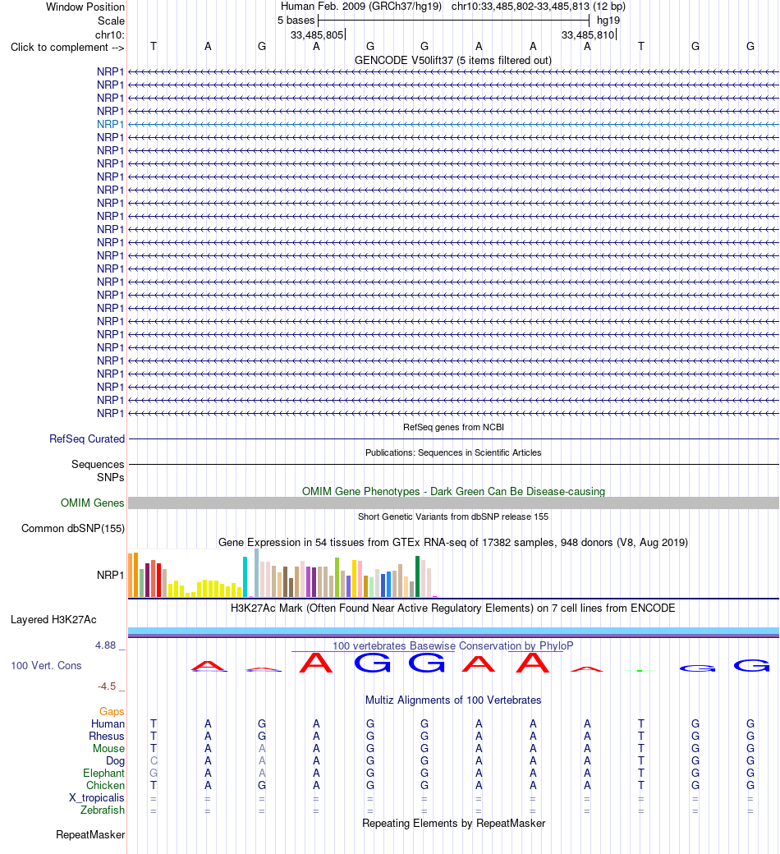This screenshot has width=780, height=854.
Task: Open the GENCODE V50lift37 track title
Action: [x=453, y=60]
